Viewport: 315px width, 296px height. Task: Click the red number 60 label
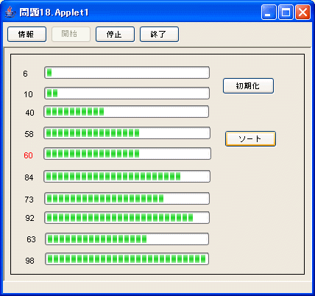(x=28, y=155)
